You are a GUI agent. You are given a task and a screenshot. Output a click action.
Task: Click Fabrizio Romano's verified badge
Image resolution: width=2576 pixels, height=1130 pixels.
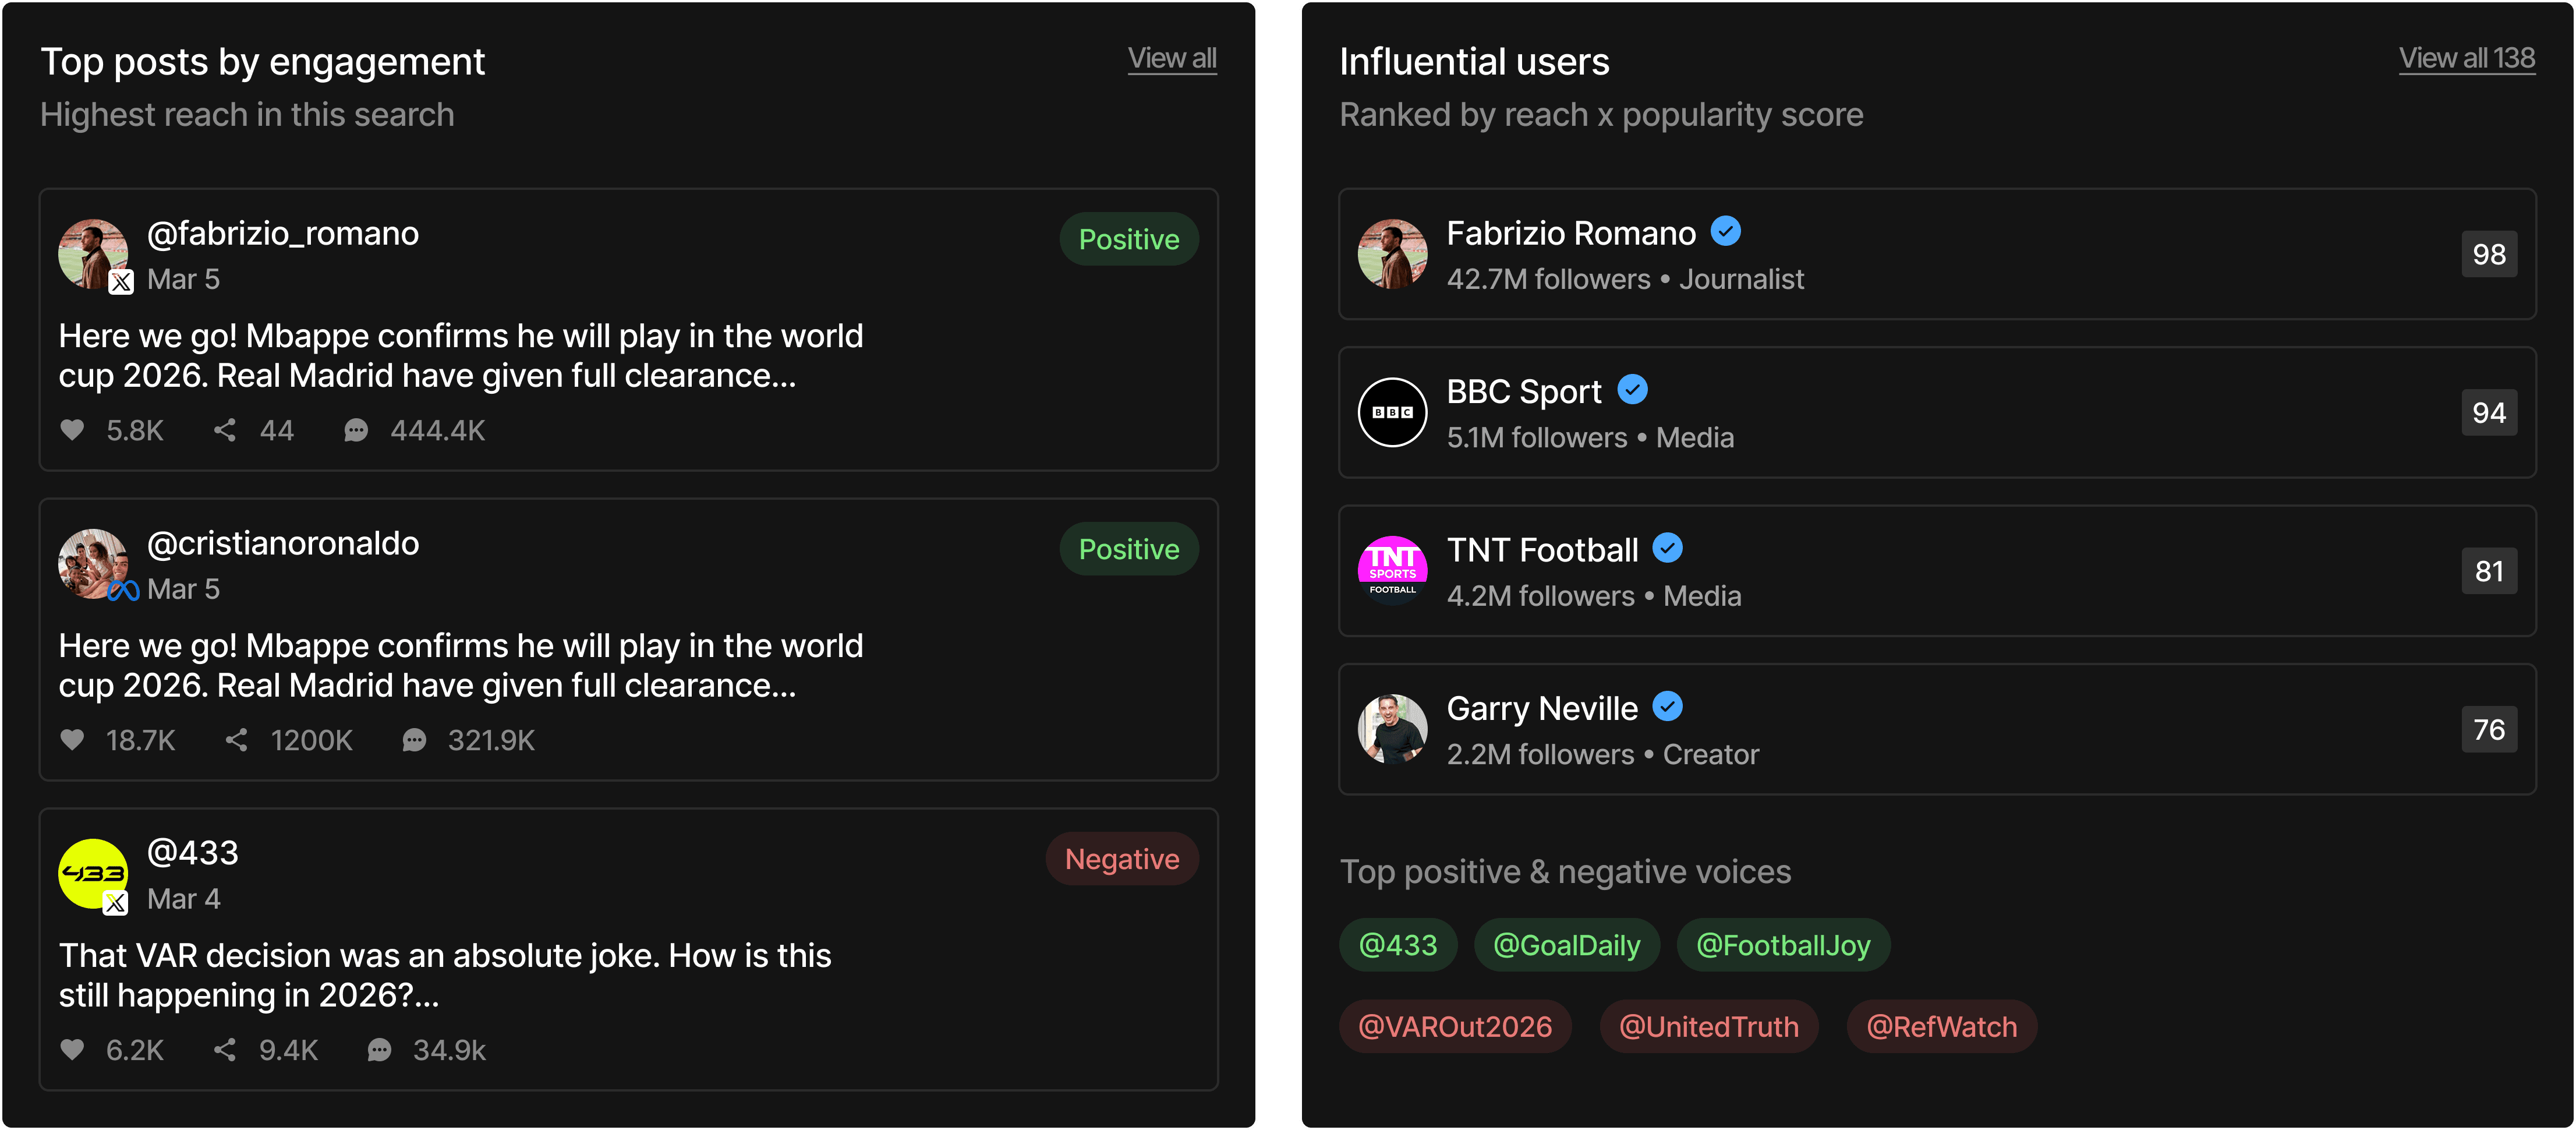click(x=1725, y=232)
